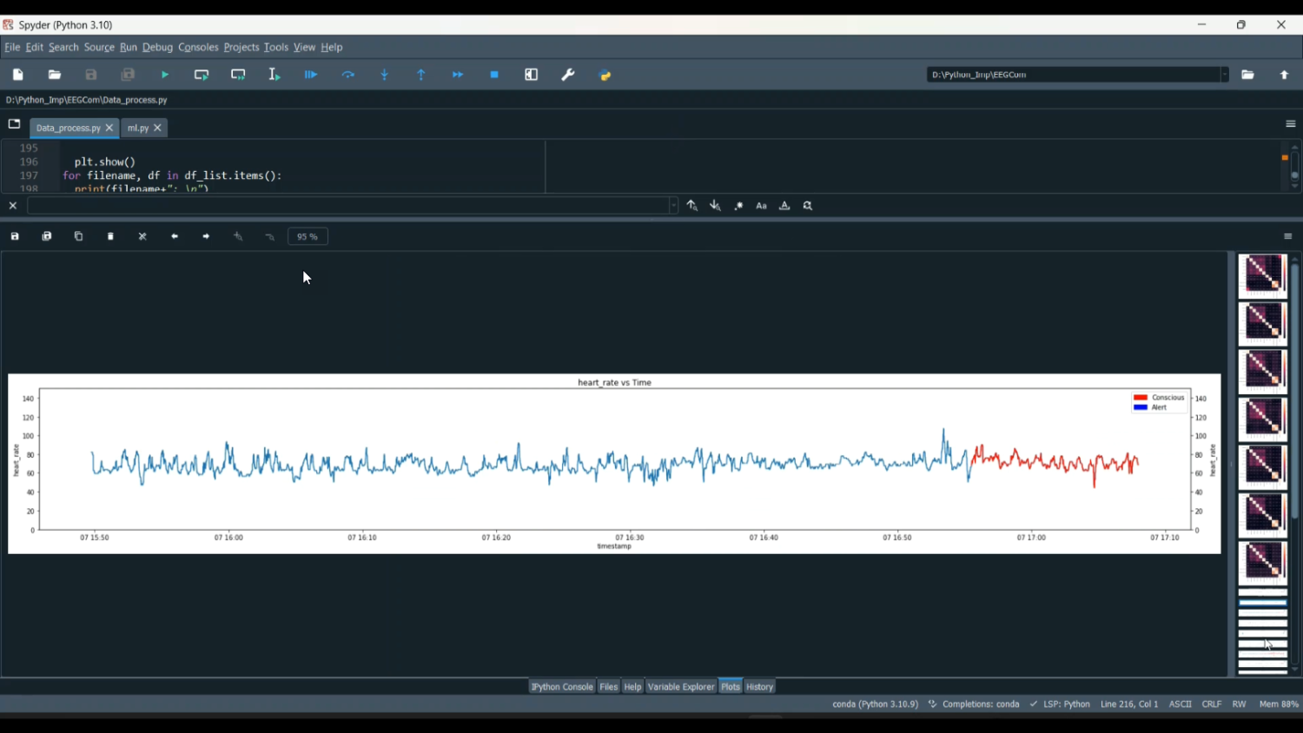Click the green Run file button
The height and width of the screenshot is (733, 1303).
coord(165,76)
